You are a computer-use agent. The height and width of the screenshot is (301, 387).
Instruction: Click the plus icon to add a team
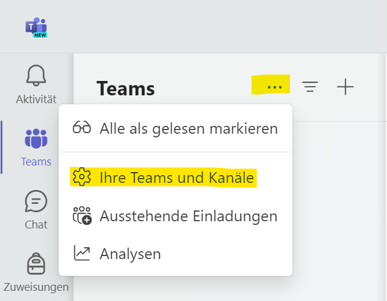(x=345, y=88)
